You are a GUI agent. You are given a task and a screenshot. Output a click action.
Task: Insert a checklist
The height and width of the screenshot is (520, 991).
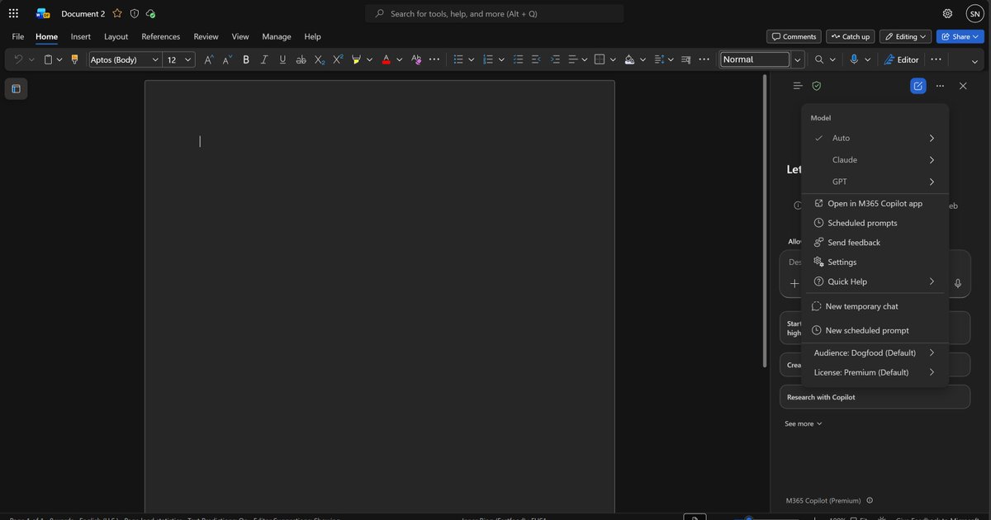click(517, 59)
